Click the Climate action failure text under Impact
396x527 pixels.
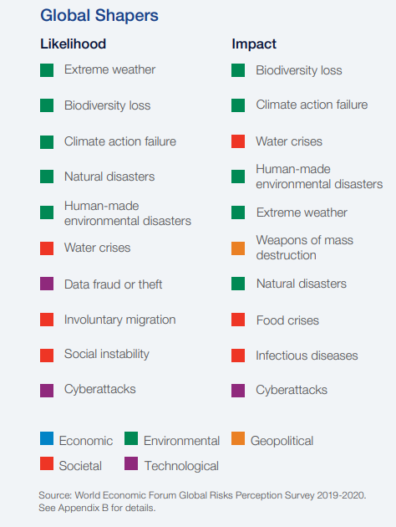tap(312, 105)
